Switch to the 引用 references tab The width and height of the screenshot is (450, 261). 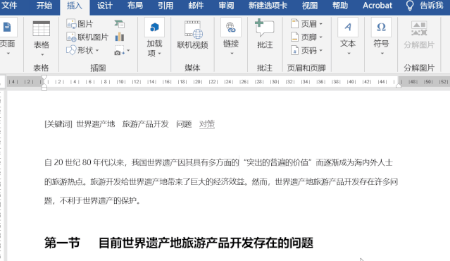[x=165, y=6]
